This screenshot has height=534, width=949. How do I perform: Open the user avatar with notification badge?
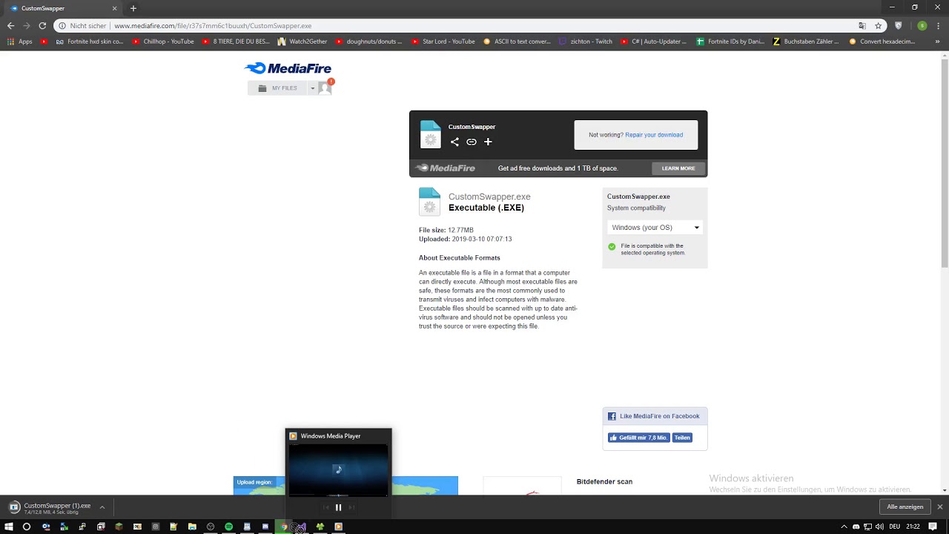coord(325,88)
